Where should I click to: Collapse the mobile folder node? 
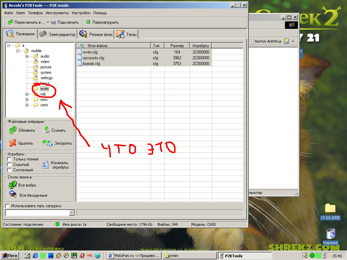(x=18, y=51)
